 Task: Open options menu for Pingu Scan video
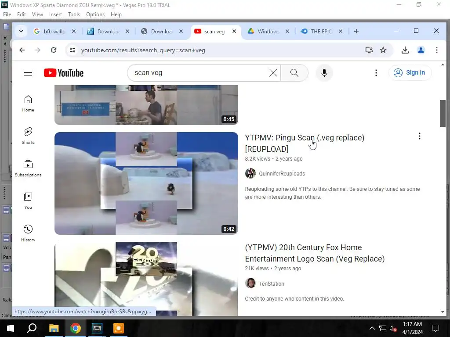(420, 136)
